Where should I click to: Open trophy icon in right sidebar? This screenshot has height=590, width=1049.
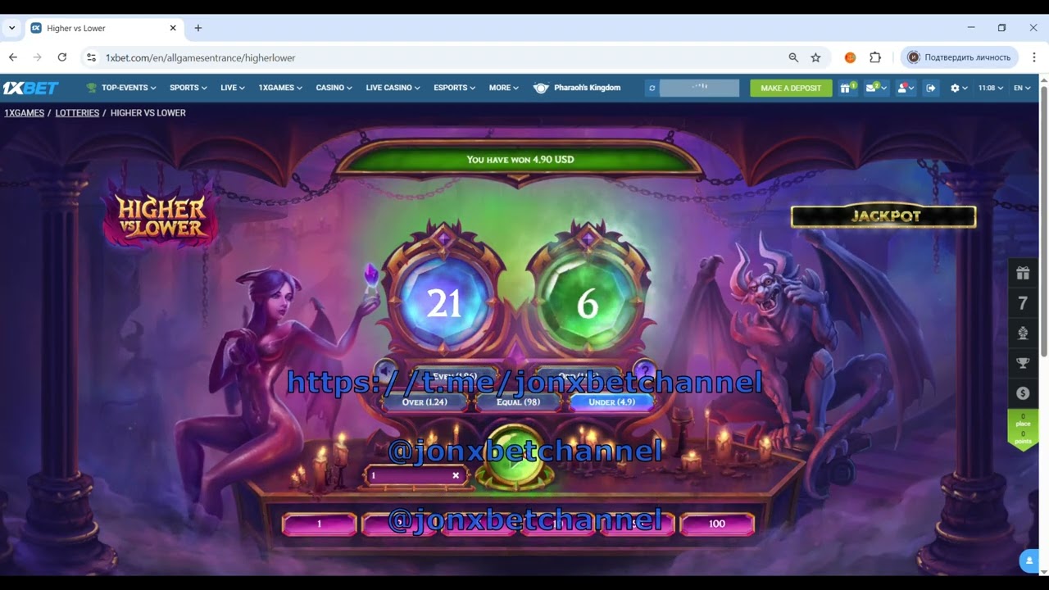pos(1023,363)
